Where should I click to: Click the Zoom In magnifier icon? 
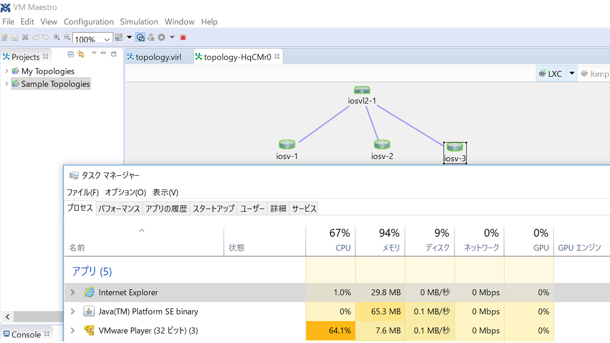(57, 37)
